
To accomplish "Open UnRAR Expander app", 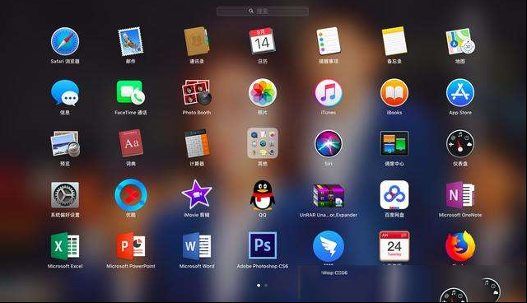I will (x=329, y=196).
